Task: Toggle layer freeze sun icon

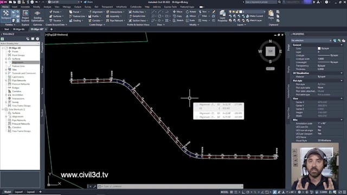Action: (234, 12)
